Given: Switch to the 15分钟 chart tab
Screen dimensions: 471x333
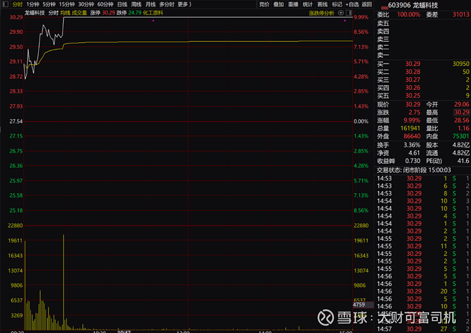Looking at the screenshot, I should pos(67,4).
